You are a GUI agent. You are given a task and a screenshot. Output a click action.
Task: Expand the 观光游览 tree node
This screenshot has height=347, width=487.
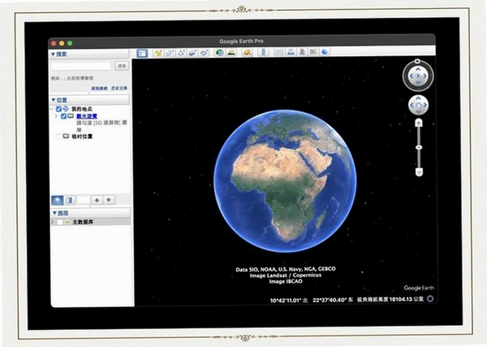(56, 116)
